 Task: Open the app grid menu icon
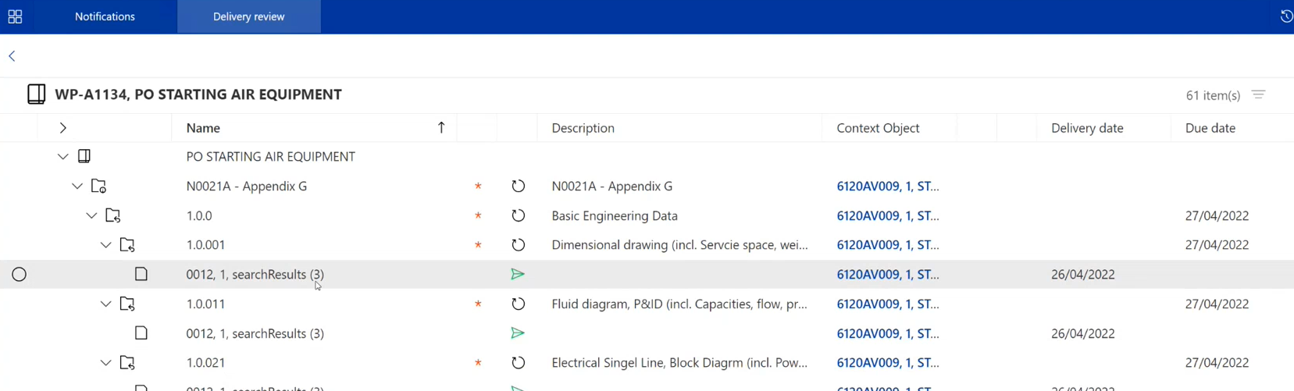click(x=15, y=16)
